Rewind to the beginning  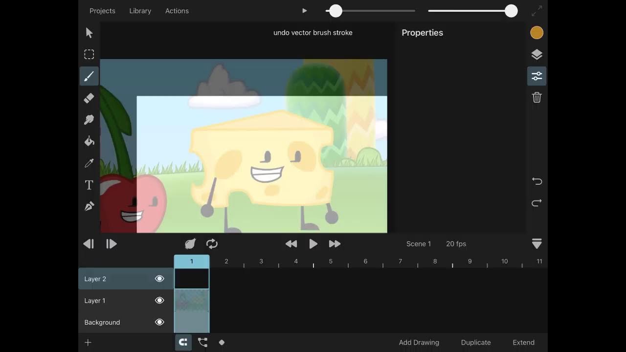click(291, 243)
